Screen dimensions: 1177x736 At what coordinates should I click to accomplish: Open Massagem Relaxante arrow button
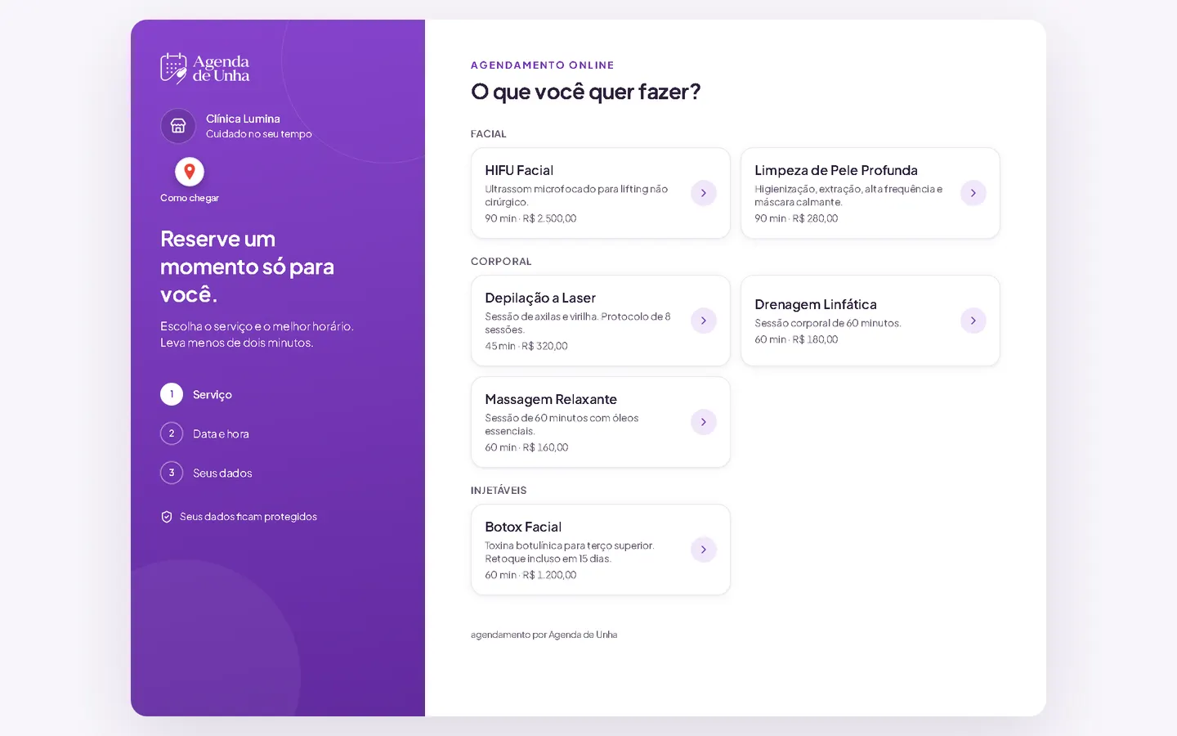(x=704, y=422)
